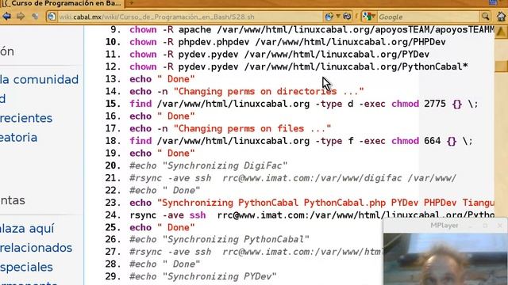Click '/var/www/html/linuxcabal.org/PYDev' path on line 11
This screenshot has height=285, width=508.
point(337,55)
